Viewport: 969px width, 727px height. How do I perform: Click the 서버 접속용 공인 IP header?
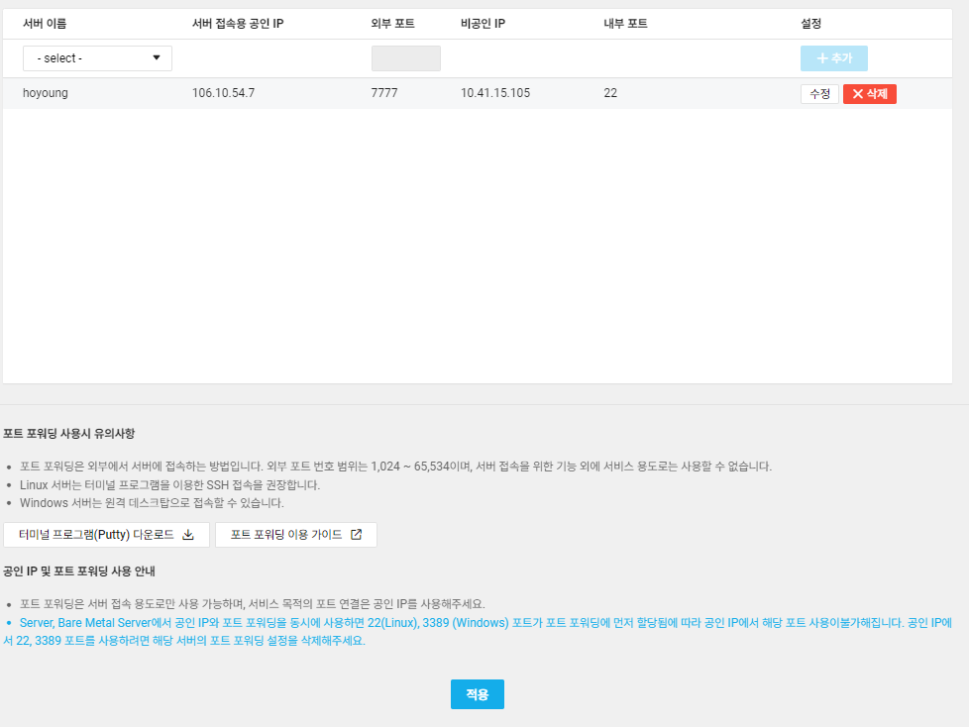(x=238, y=24)
